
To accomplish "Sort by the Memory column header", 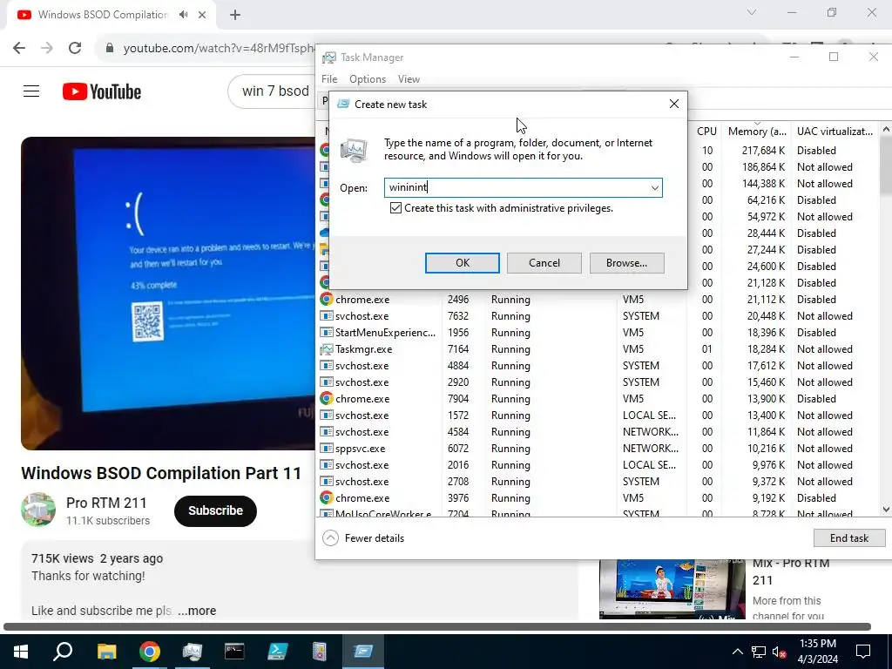I will pos(757,131).
